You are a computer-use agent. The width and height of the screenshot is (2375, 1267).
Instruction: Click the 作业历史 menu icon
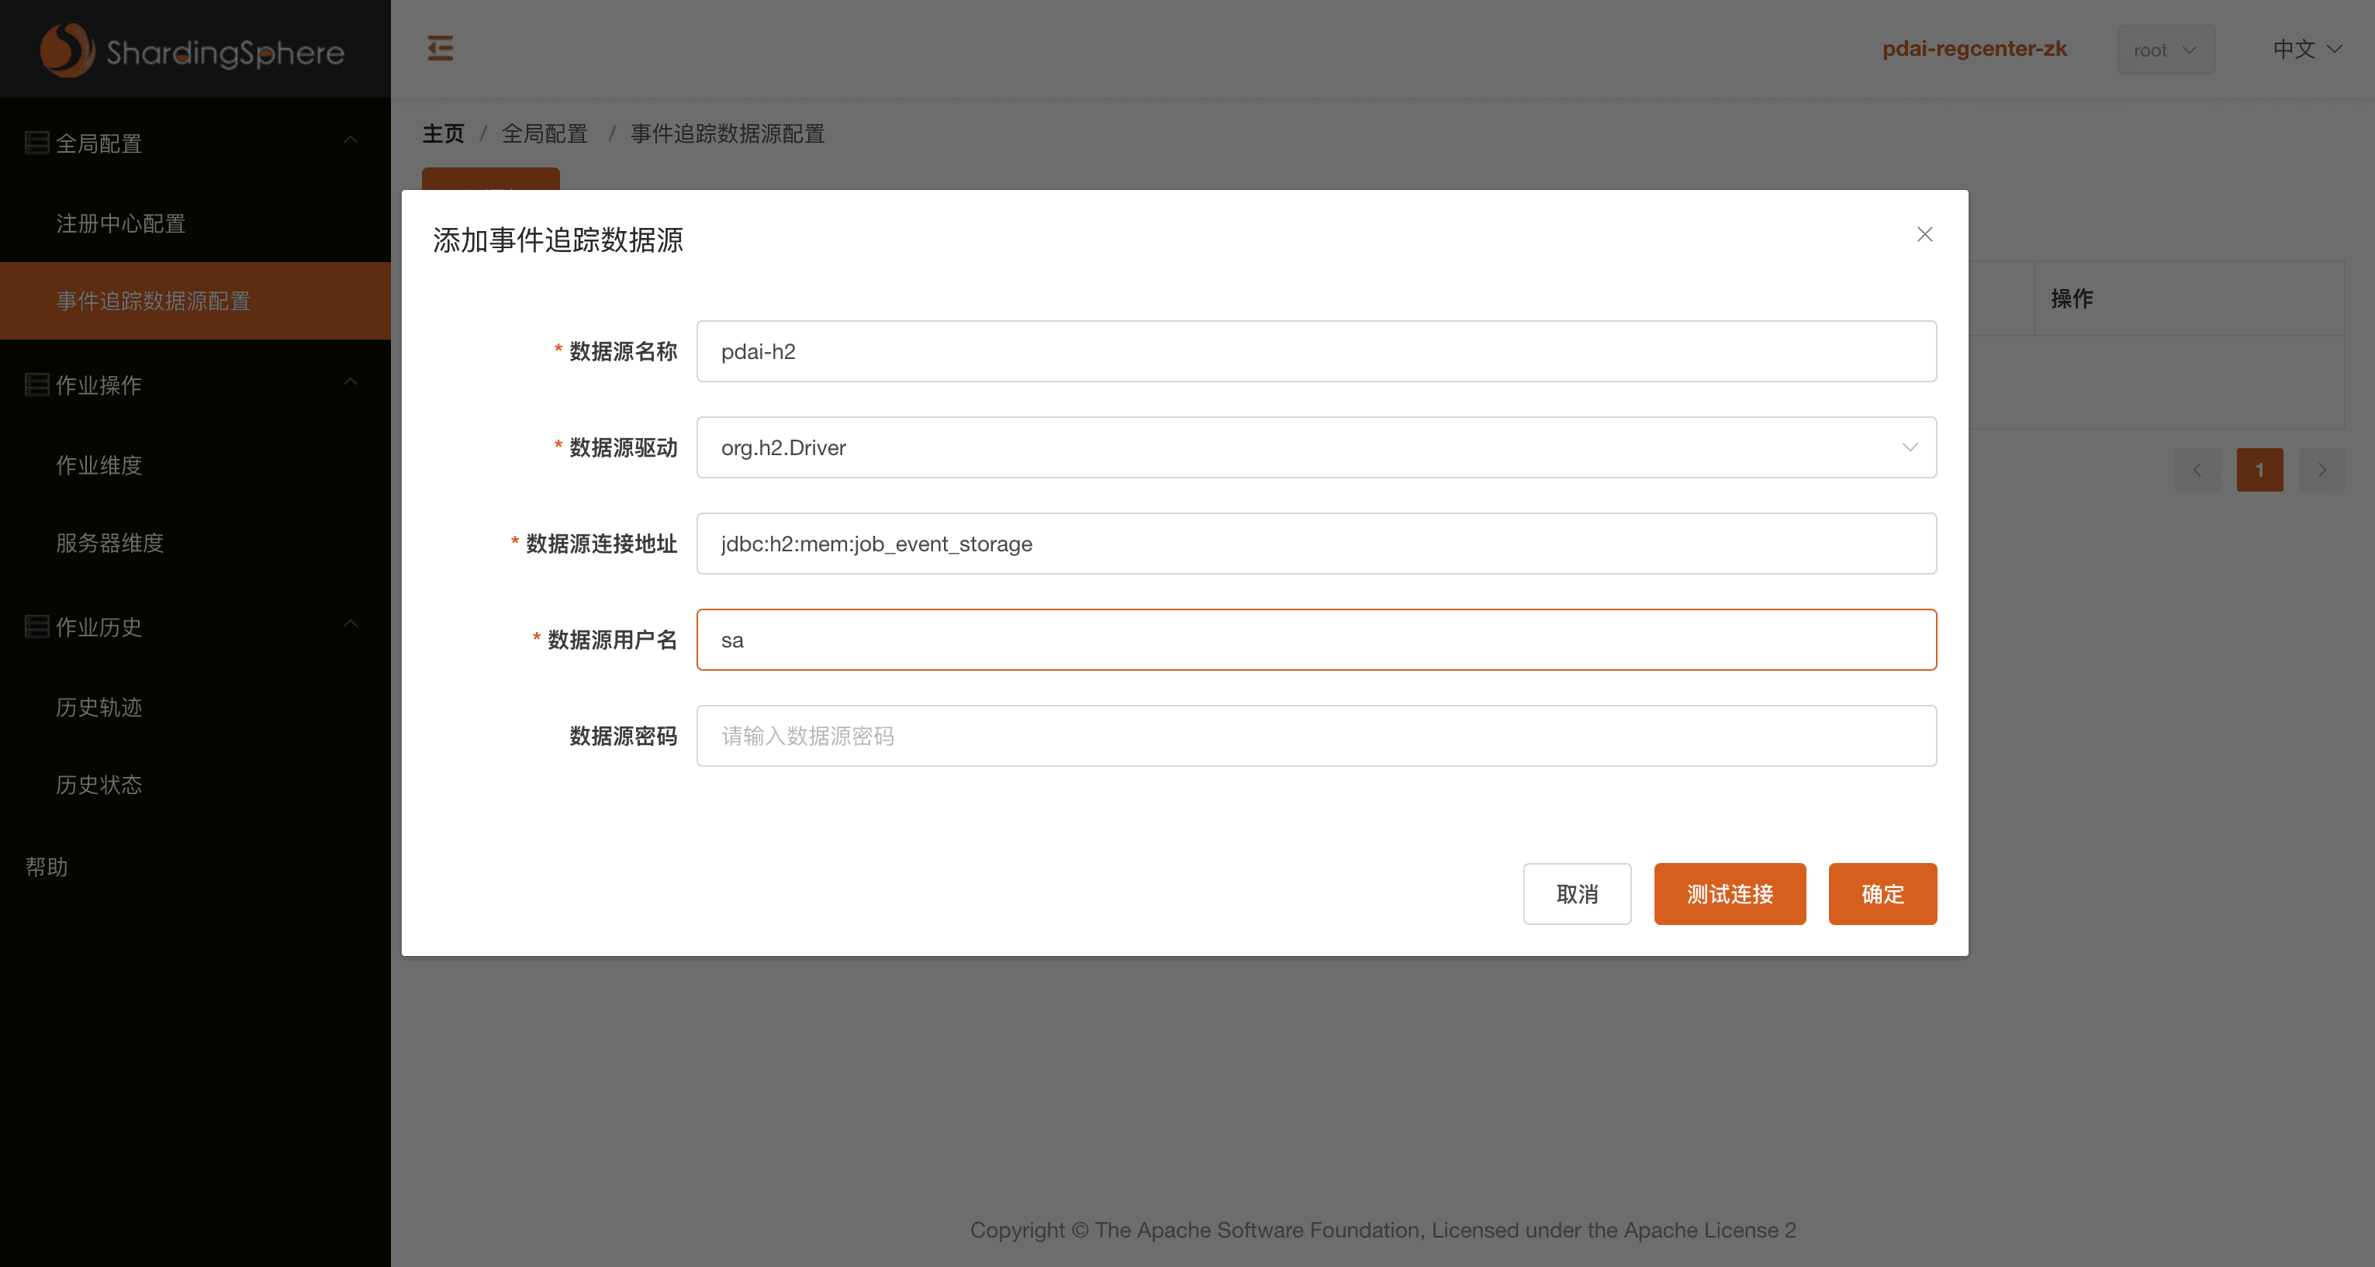point(37,627)
